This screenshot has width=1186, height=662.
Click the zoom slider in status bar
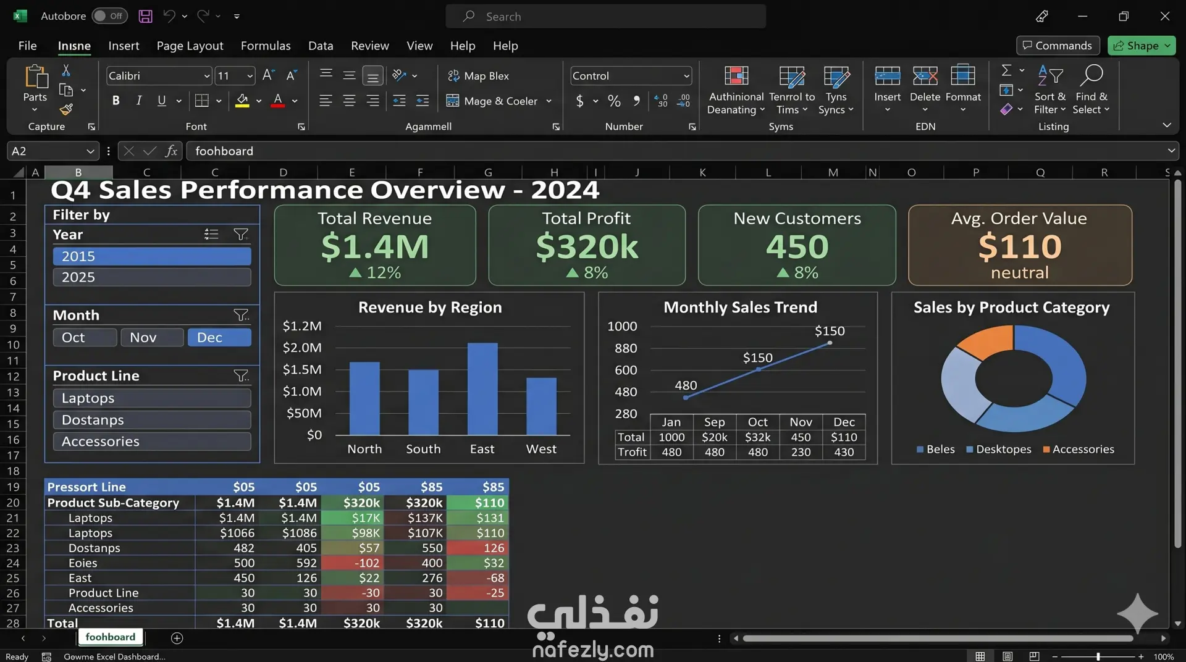[1098, 656]
